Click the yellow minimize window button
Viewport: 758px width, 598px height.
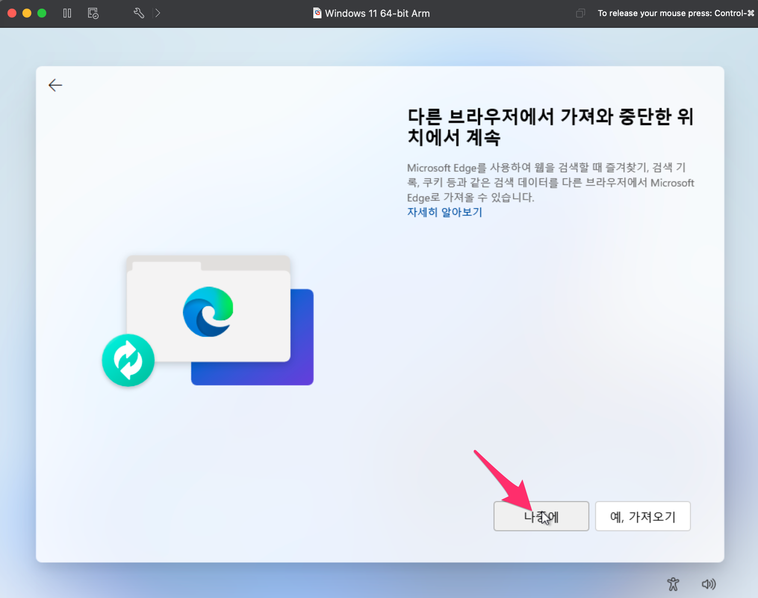point(27,13)
